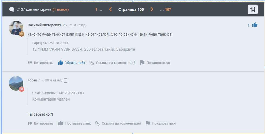
Task: Click '(1 новое)' new comments link
Action: [x=61, y=9]
